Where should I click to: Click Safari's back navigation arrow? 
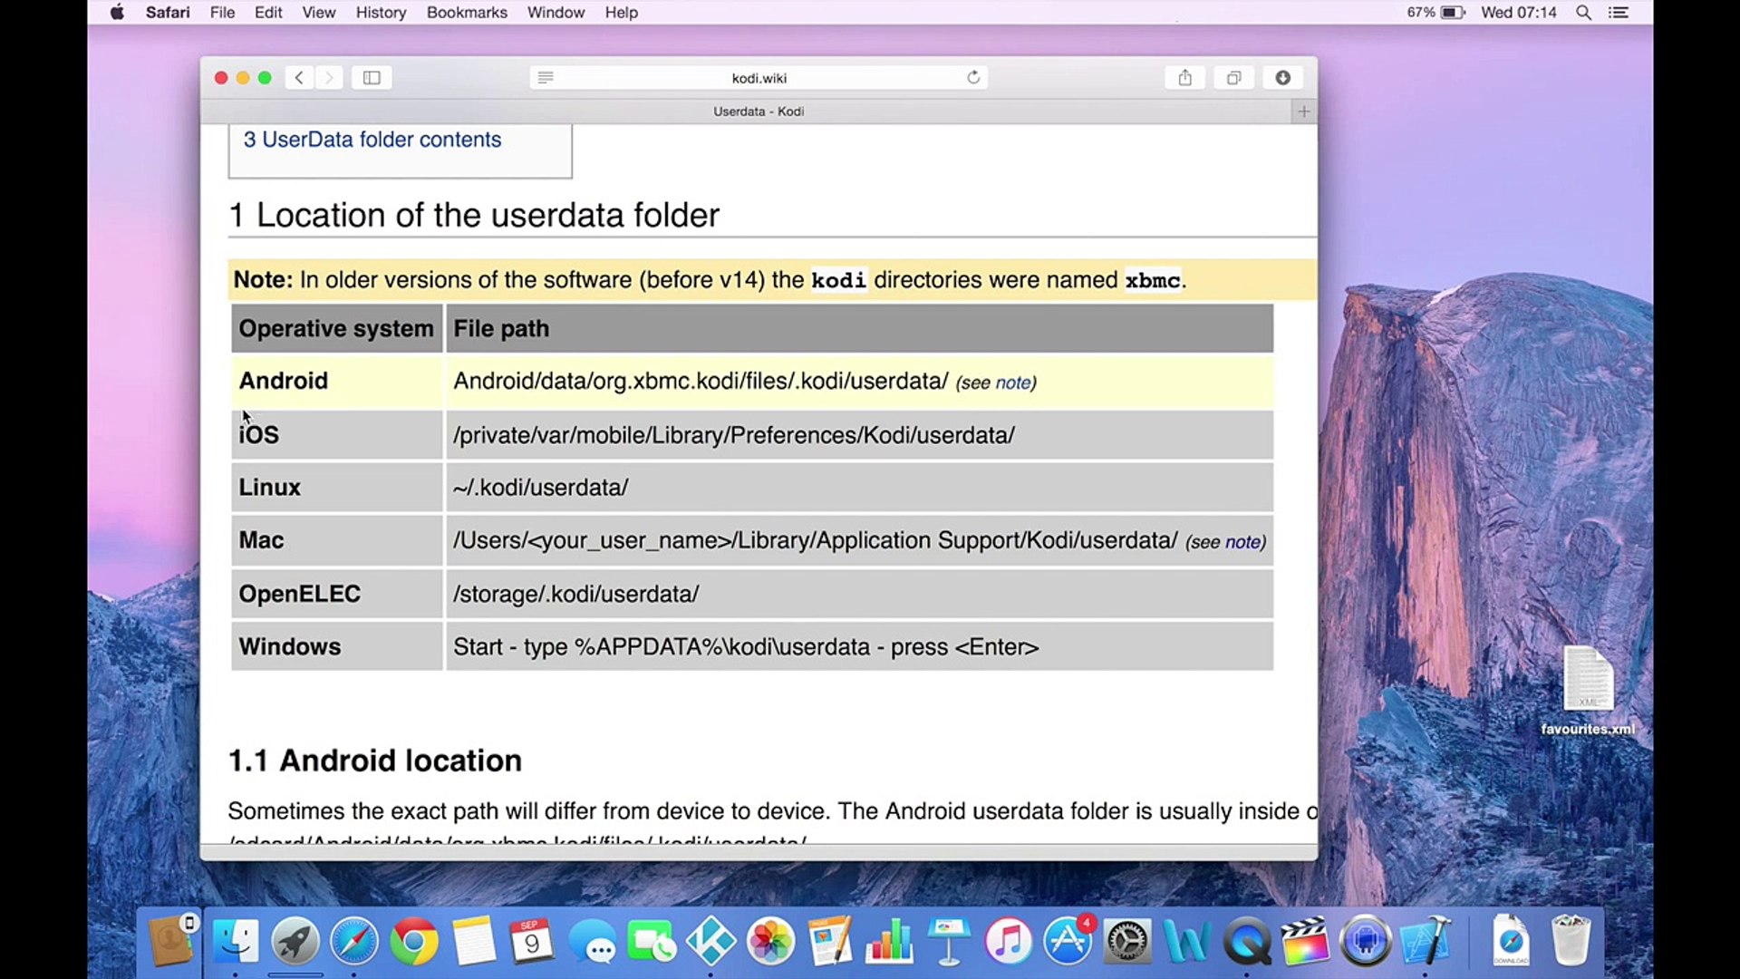(299, 78)
